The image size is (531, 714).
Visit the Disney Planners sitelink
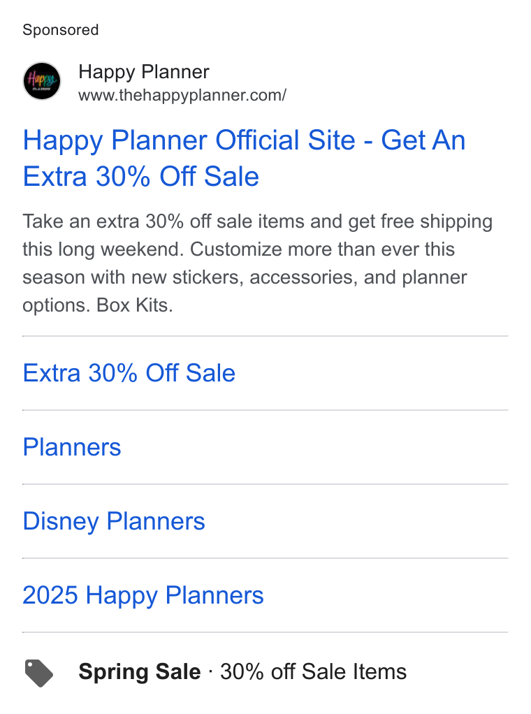coord(114,521)
